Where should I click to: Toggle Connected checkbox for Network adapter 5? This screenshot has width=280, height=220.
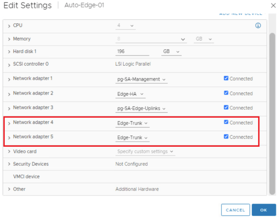click(226, 137)
